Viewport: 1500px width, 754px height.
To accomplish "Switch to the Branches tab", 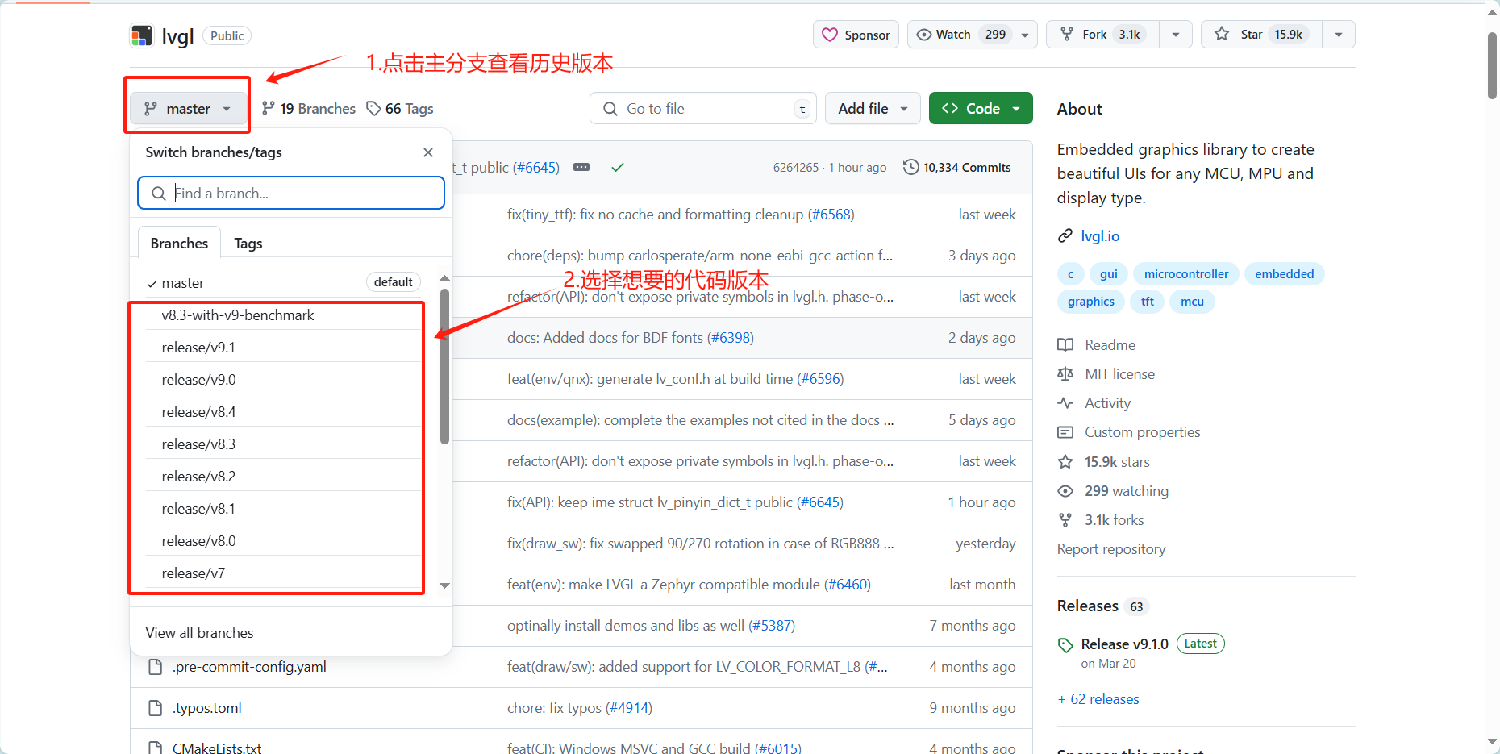I will (179, 243).
